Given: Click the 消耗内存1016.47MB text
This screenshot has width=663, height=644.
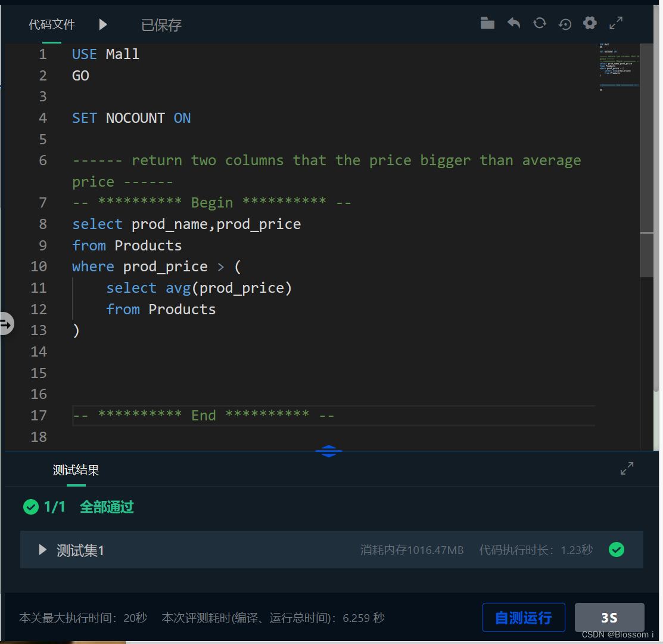Looking at the screenshot, I should pyautogui.click(x=412, y=550).
